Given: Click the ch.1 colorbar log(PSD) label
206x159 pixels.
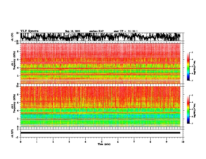Looking at the screenshot, I should (x=195, y=68).
